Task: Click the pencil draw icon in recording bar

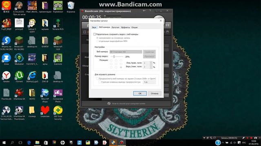Action: pyautogui.click(x=243, y=138)
